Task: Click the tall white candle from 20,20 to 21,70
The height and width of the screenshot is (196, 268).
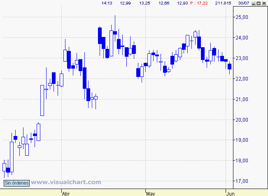Action: tap(42, 100)
